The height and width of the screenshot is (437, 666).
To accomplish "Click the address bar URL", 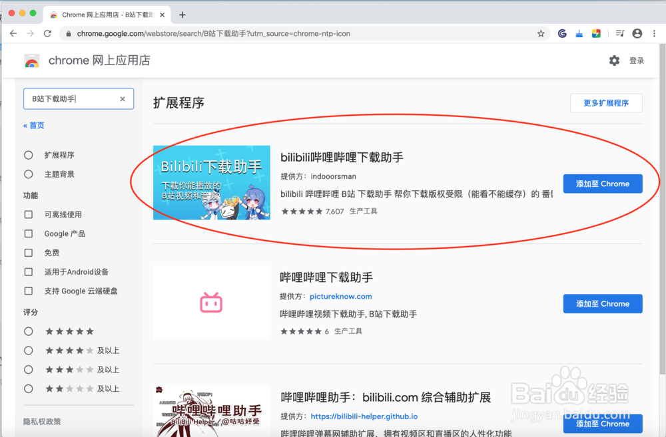I will point(214,33).
